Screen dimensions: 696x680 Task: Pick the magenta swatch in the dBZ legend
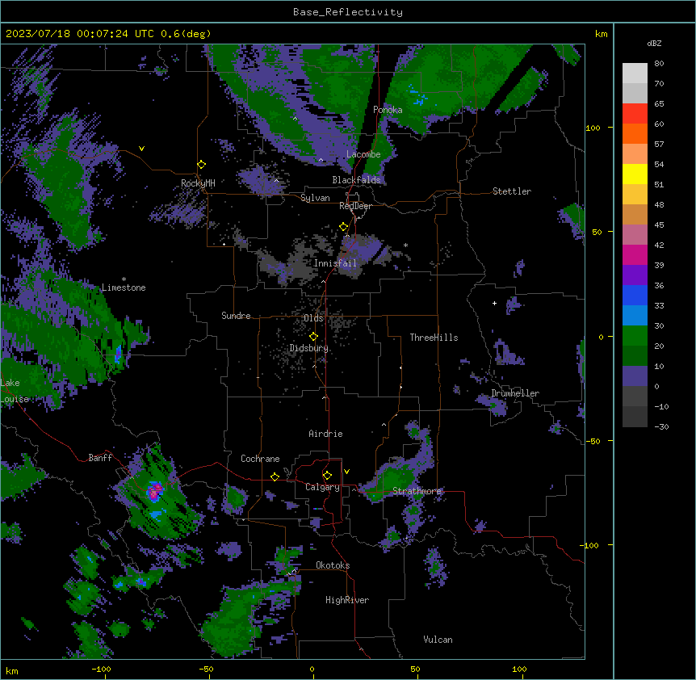click(x=635, y=254)
